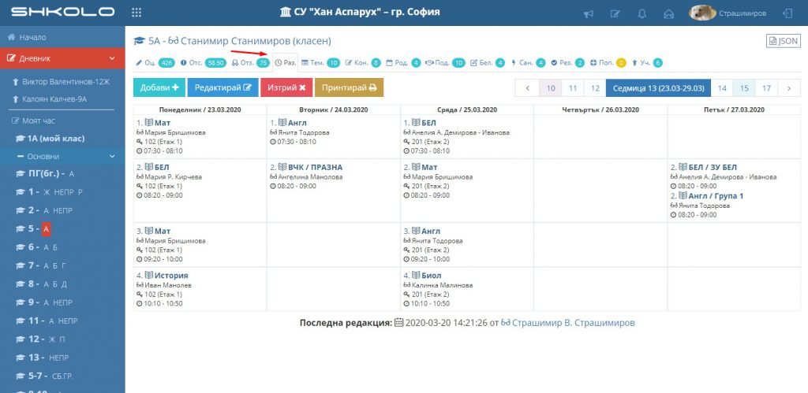808x393 pixels.
Task: Open the Кон. tests tab
Action: (363, 63)
